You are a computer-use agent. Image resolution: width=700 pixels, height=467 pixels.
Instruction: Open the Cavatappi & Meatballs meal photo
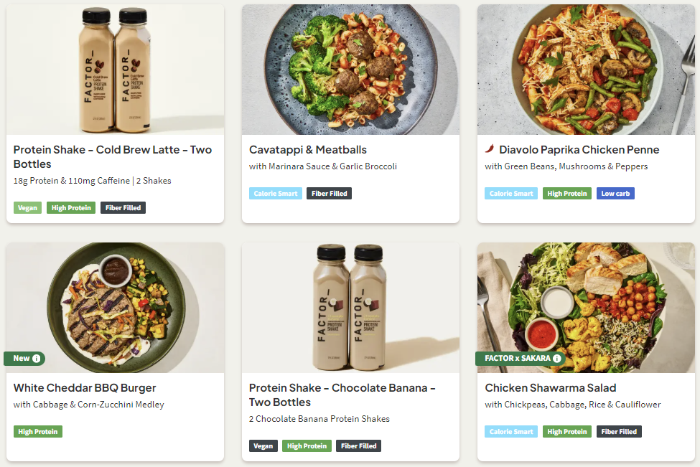tap(350, 70)
